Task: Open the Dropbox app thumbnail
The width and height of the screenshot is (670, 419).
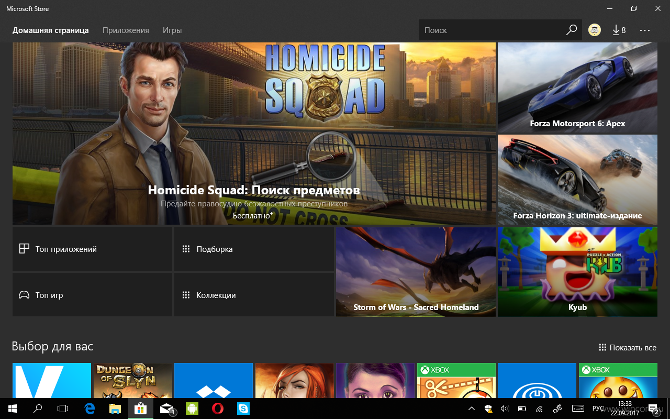Action: [214, 380]
